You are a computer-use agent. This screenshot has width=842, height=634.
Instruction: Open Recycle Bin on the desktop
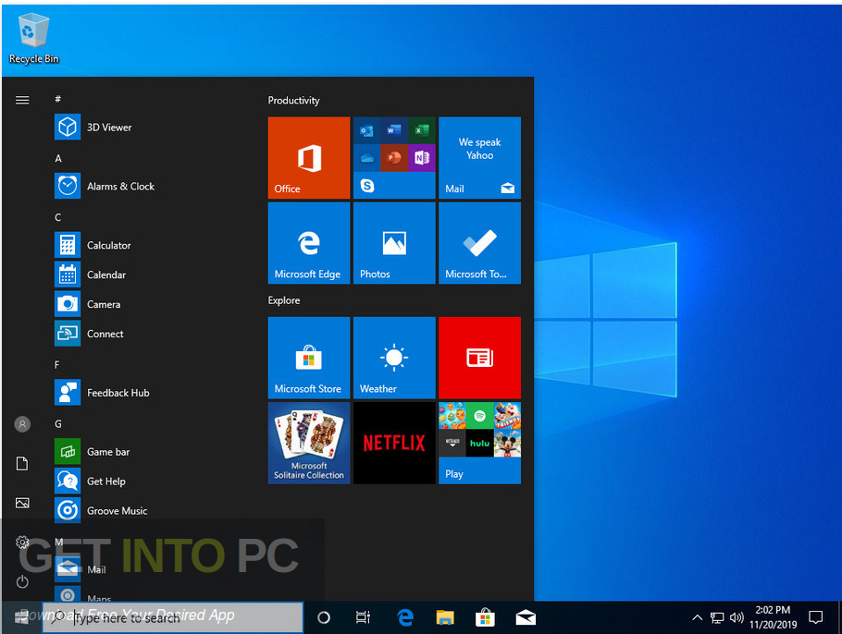[x=34, y=39]
